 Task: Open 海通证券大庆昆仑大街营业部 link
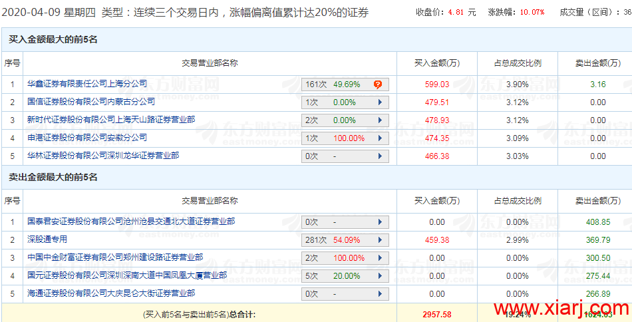pyautogui.click(x=111, y=293)
